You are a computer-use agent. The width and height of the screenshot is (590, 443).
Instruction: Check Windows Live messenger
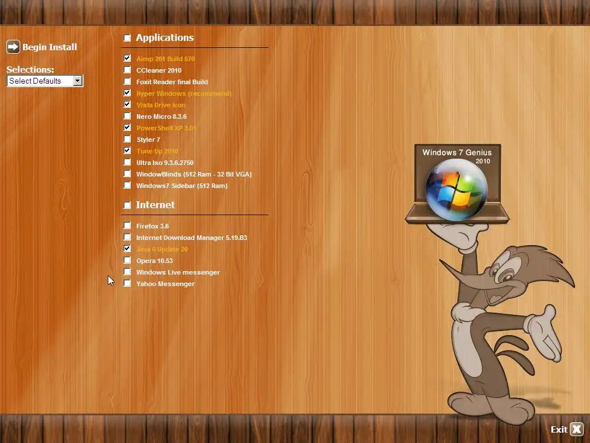pos(127,272)
